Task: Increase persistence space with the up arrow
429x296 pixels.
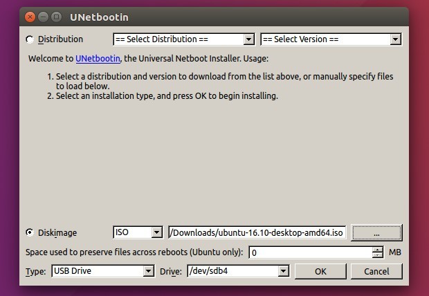Action: click(x=378, y=249)
